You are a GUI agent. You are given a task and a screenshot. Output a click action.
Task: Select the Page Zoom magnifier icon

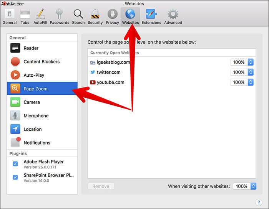click(15, 89)
